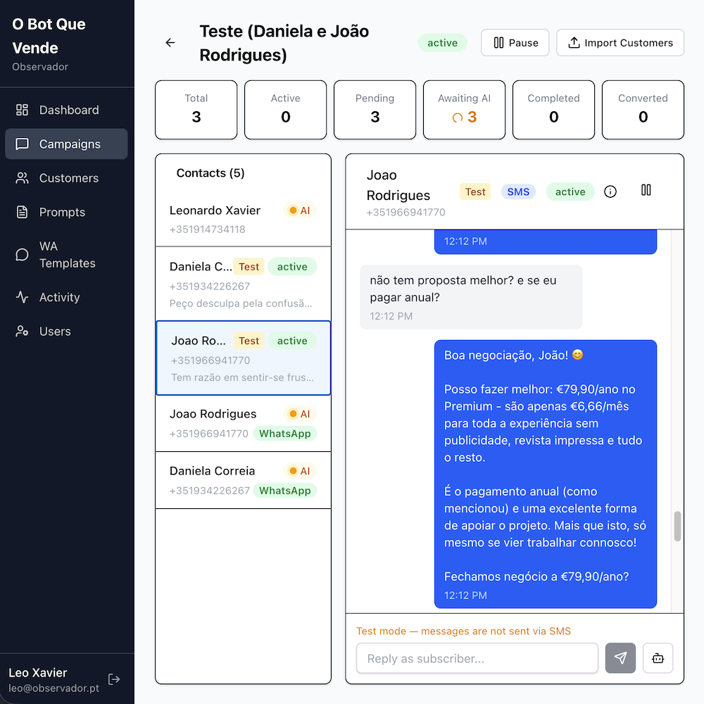Click the Active stat card
Screen dimensions: 704x704
coord(286,110)
